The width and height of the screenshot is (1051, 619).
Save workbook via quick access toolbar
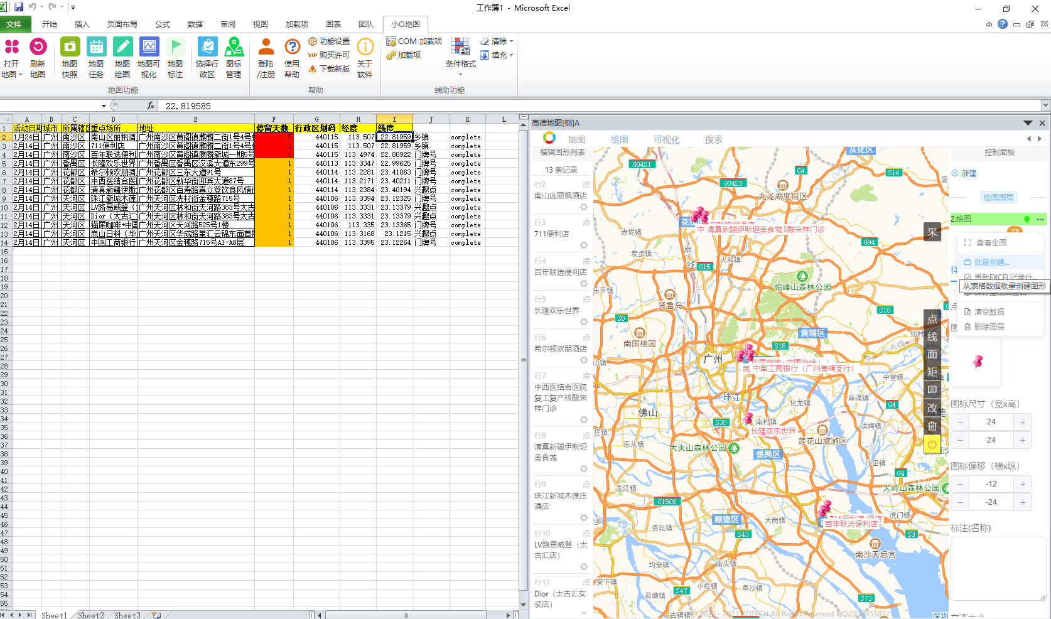[19, 8]
